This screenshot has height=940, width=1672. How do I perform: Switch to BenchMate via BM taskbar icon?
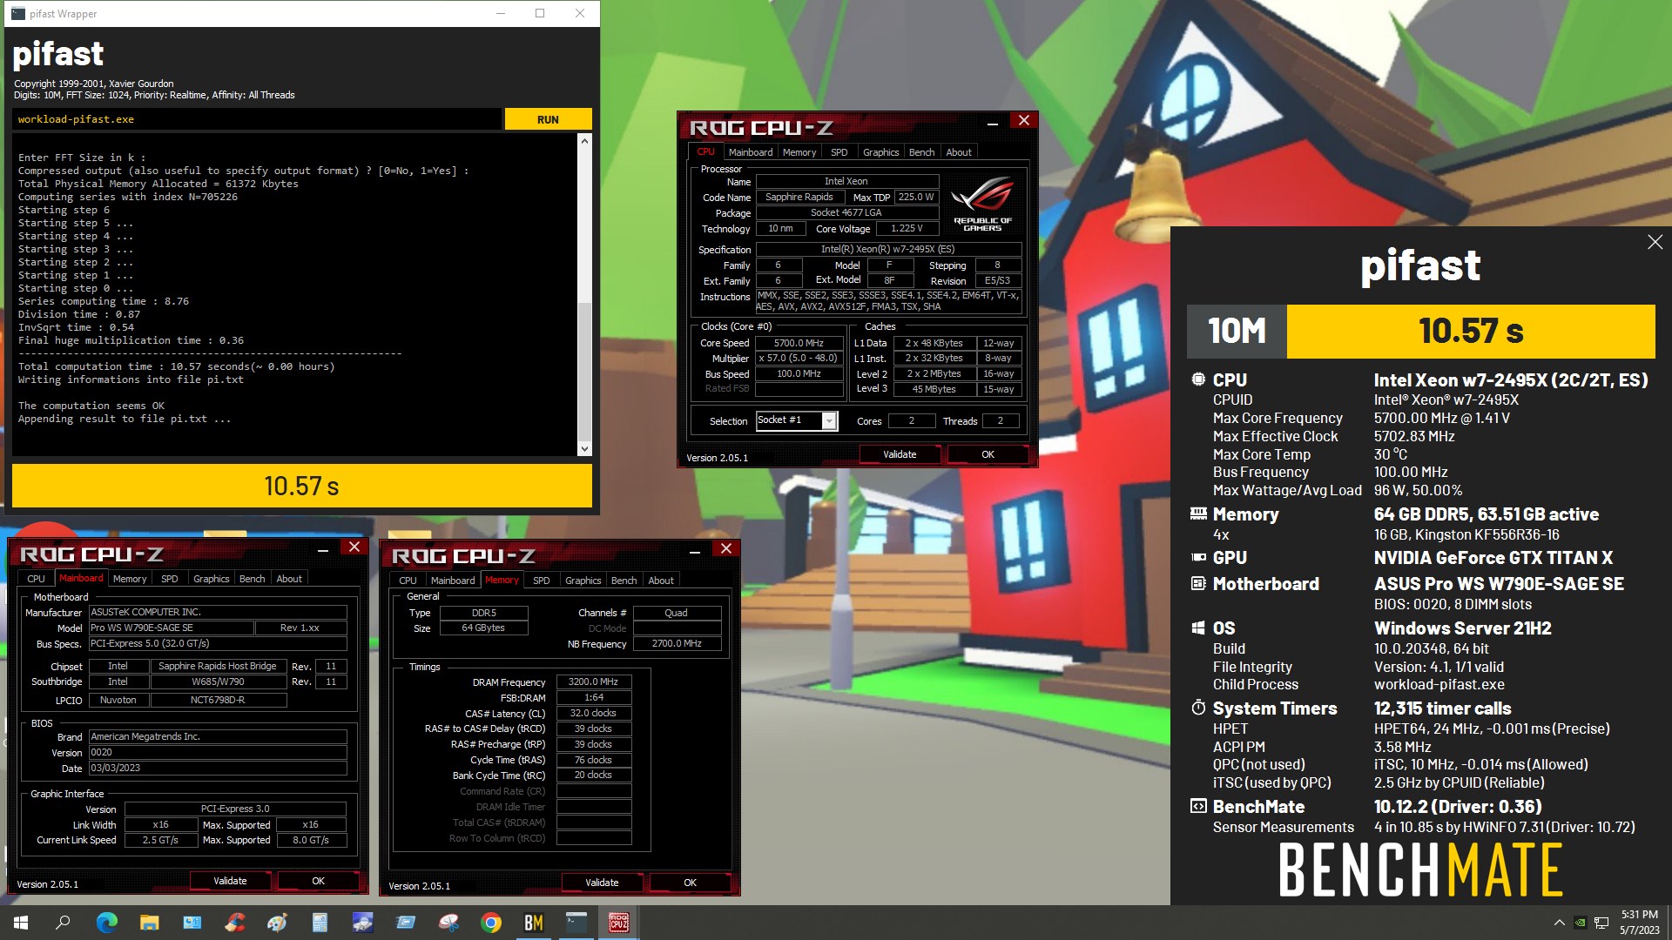pos(534,923)
